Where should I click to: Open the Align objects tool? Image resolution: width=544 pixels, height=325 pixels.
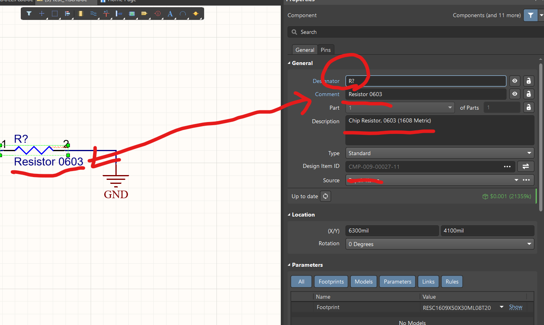point(68,14)
